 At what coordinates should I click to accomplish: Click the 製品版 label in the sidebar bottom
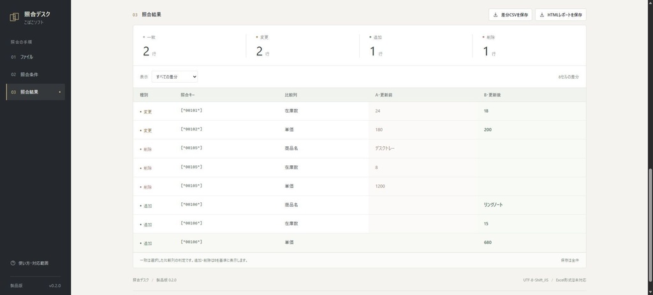coord(17,286)
